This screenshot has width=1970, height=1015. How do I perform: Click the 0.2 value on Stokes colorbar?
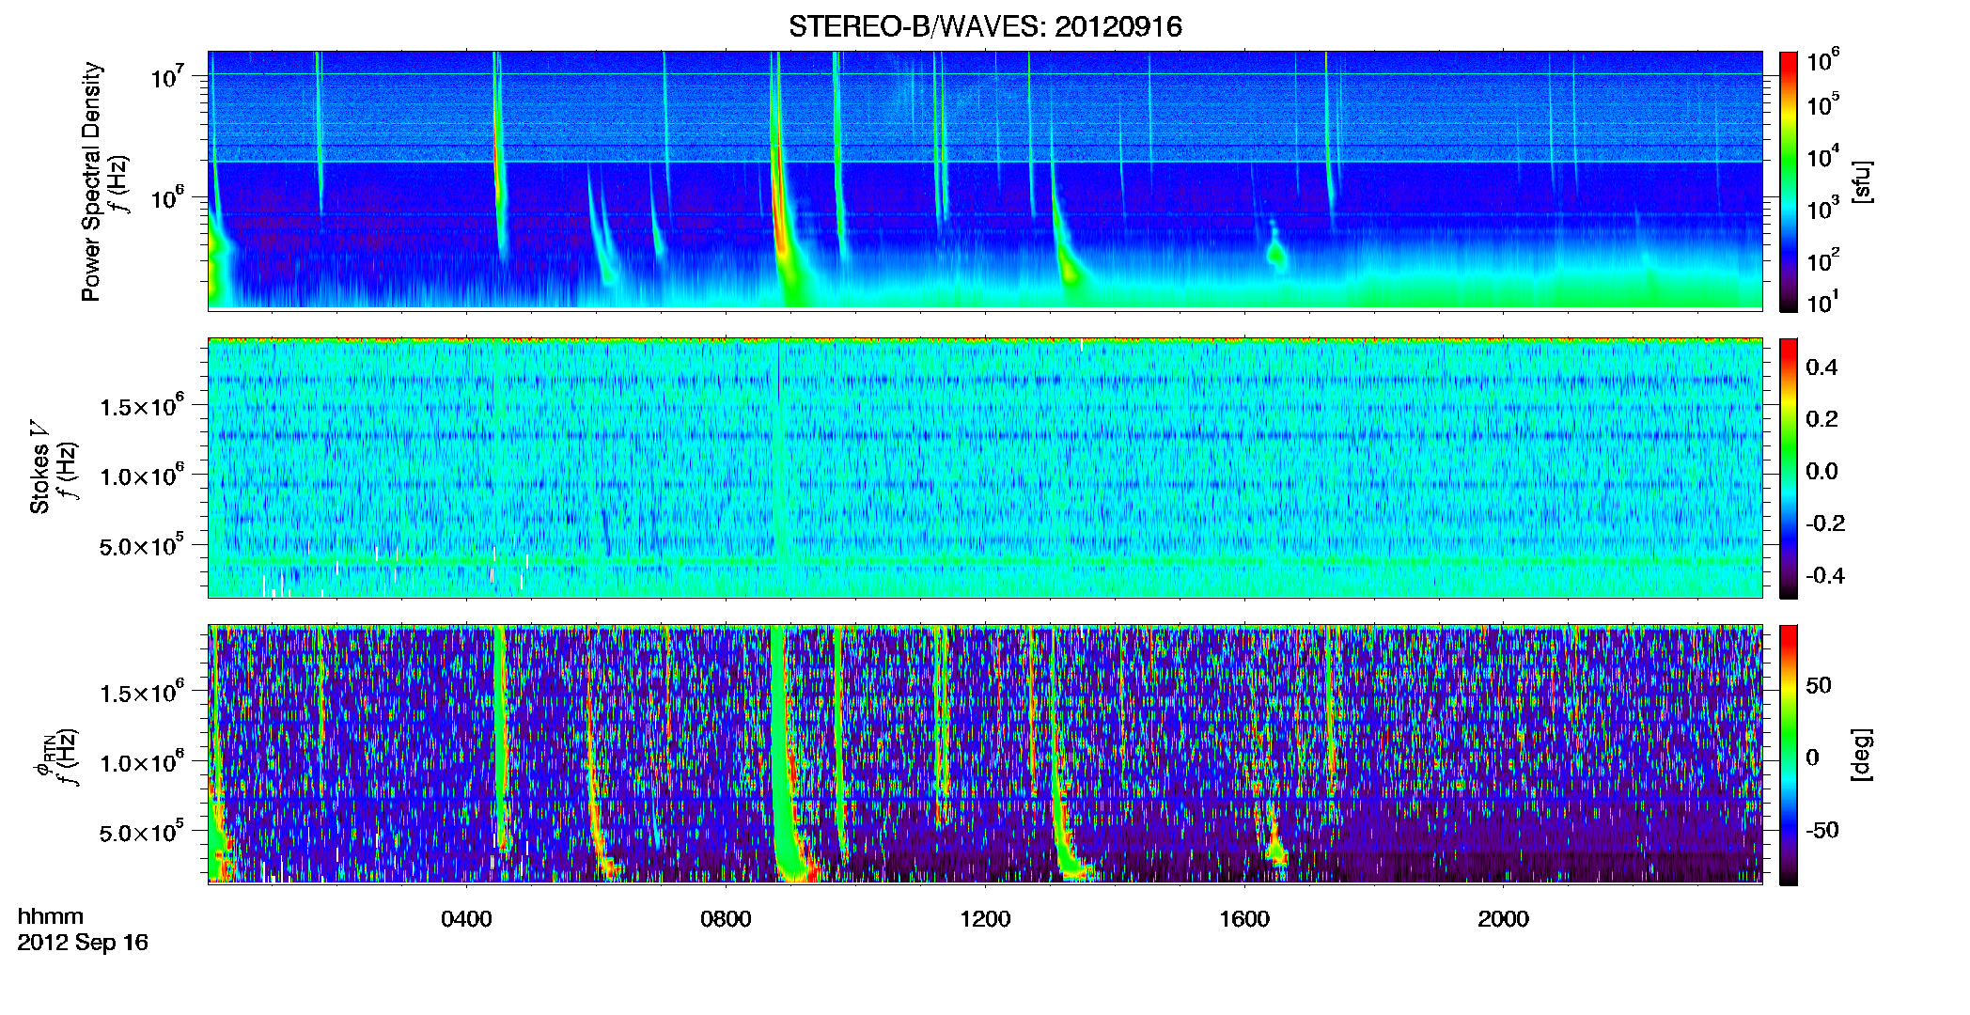[x=1821, y=419]
